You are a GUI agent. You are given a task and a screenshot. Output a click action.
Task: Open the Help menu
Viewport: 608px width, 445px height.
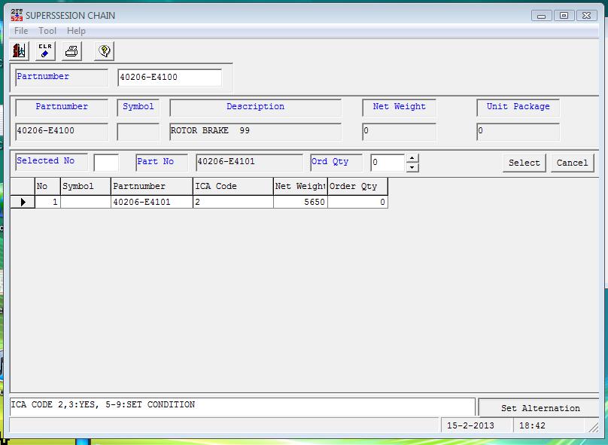(x=76, y=31)
